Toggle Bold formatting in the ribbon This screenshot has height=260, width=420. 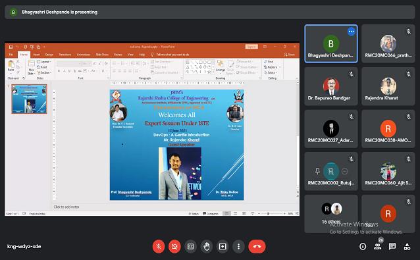(59, 71)
